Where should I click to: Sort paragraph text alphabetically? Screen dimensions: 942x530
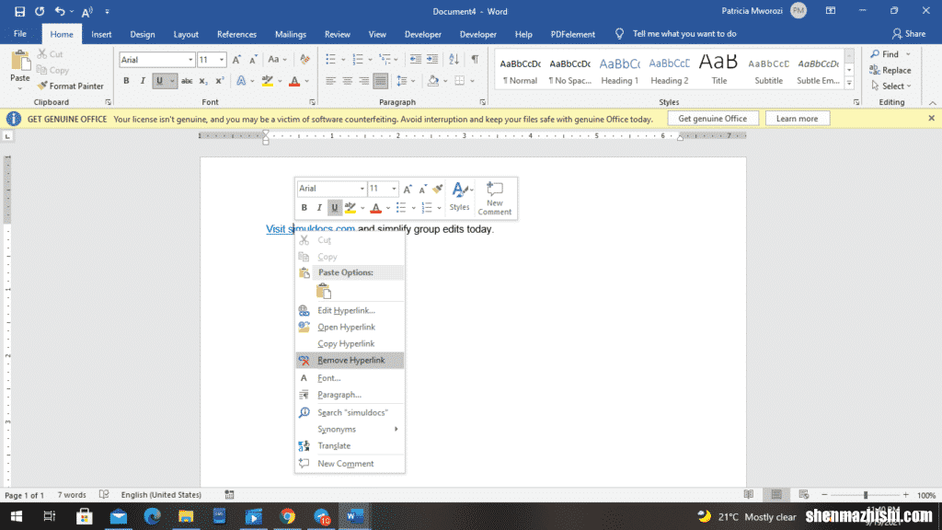click(454, 59)
